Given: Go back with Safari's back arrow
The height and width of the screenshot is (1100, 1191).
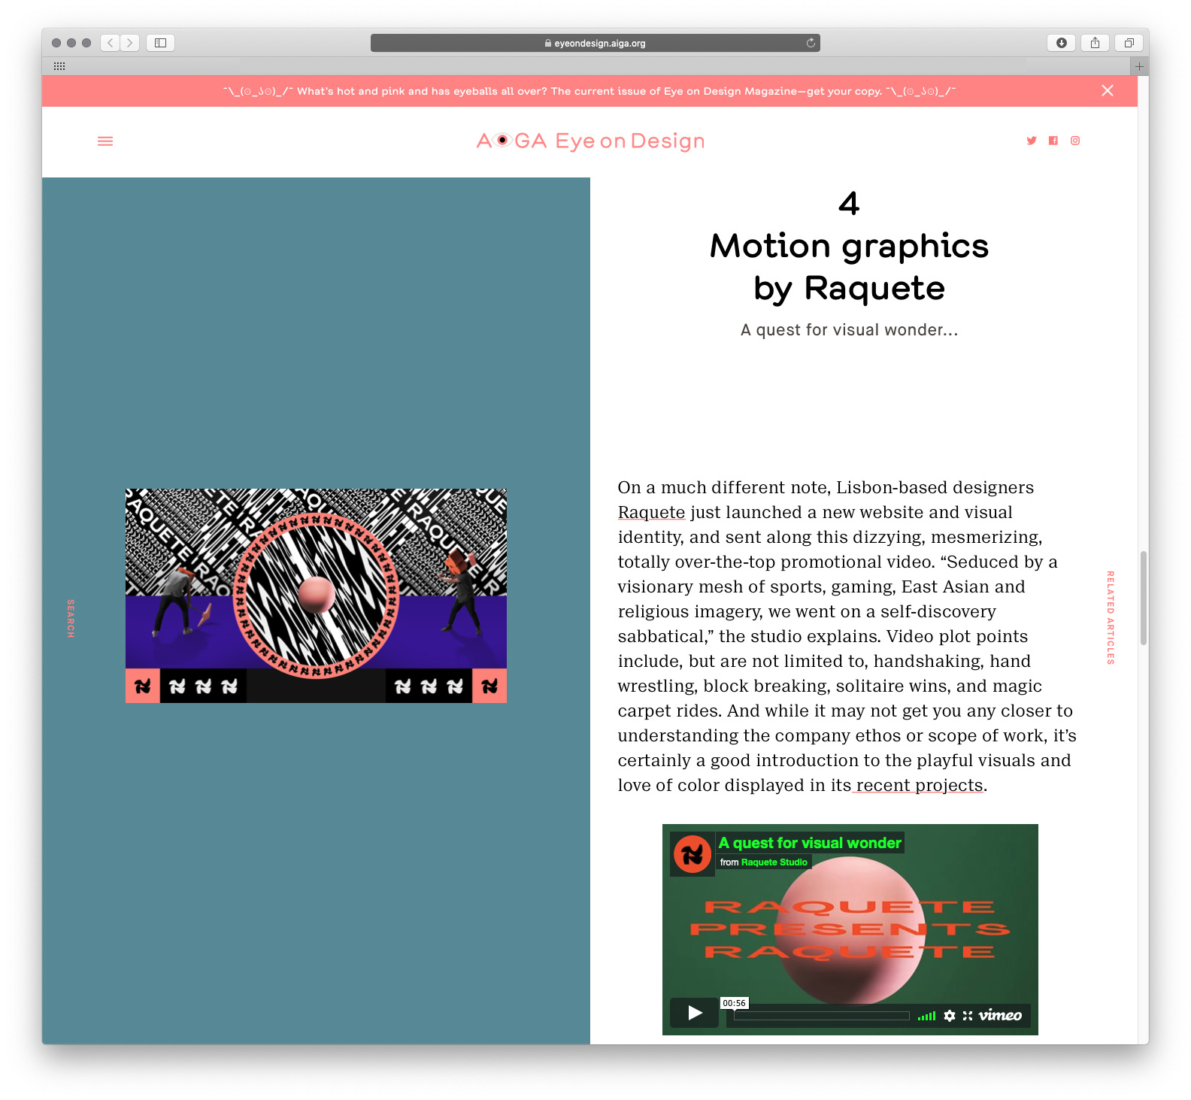Looking at the screenshot, I should (x=111, y=43).
